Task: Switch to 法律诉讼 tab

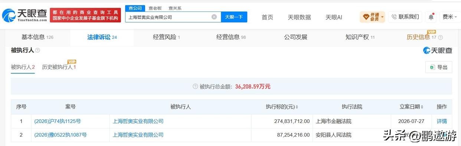Action: [102, 37]
